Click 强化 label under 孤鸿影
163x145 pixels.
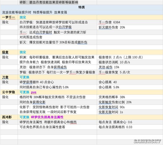click(x=5, y=122)
